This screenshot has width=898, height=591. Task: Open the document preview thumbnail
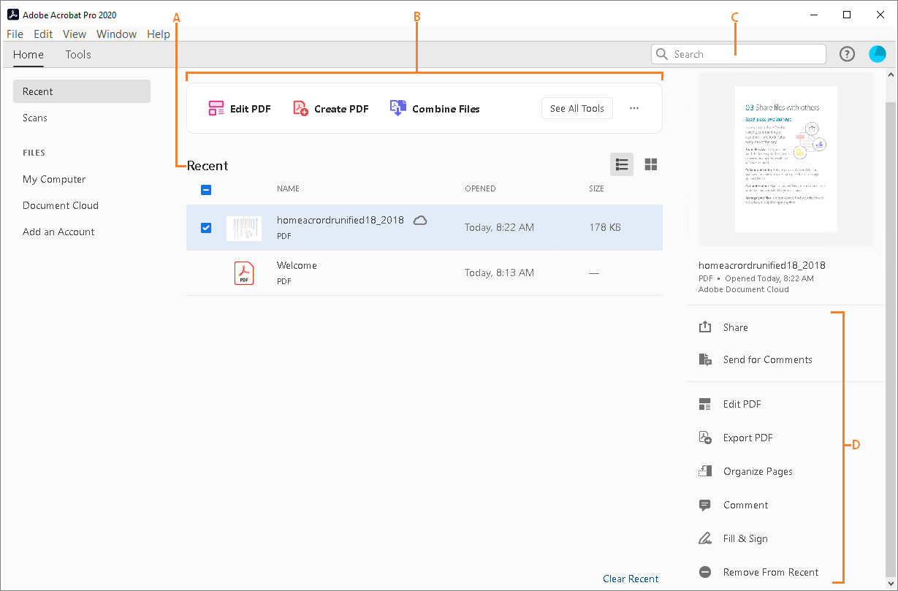point(785,159)
